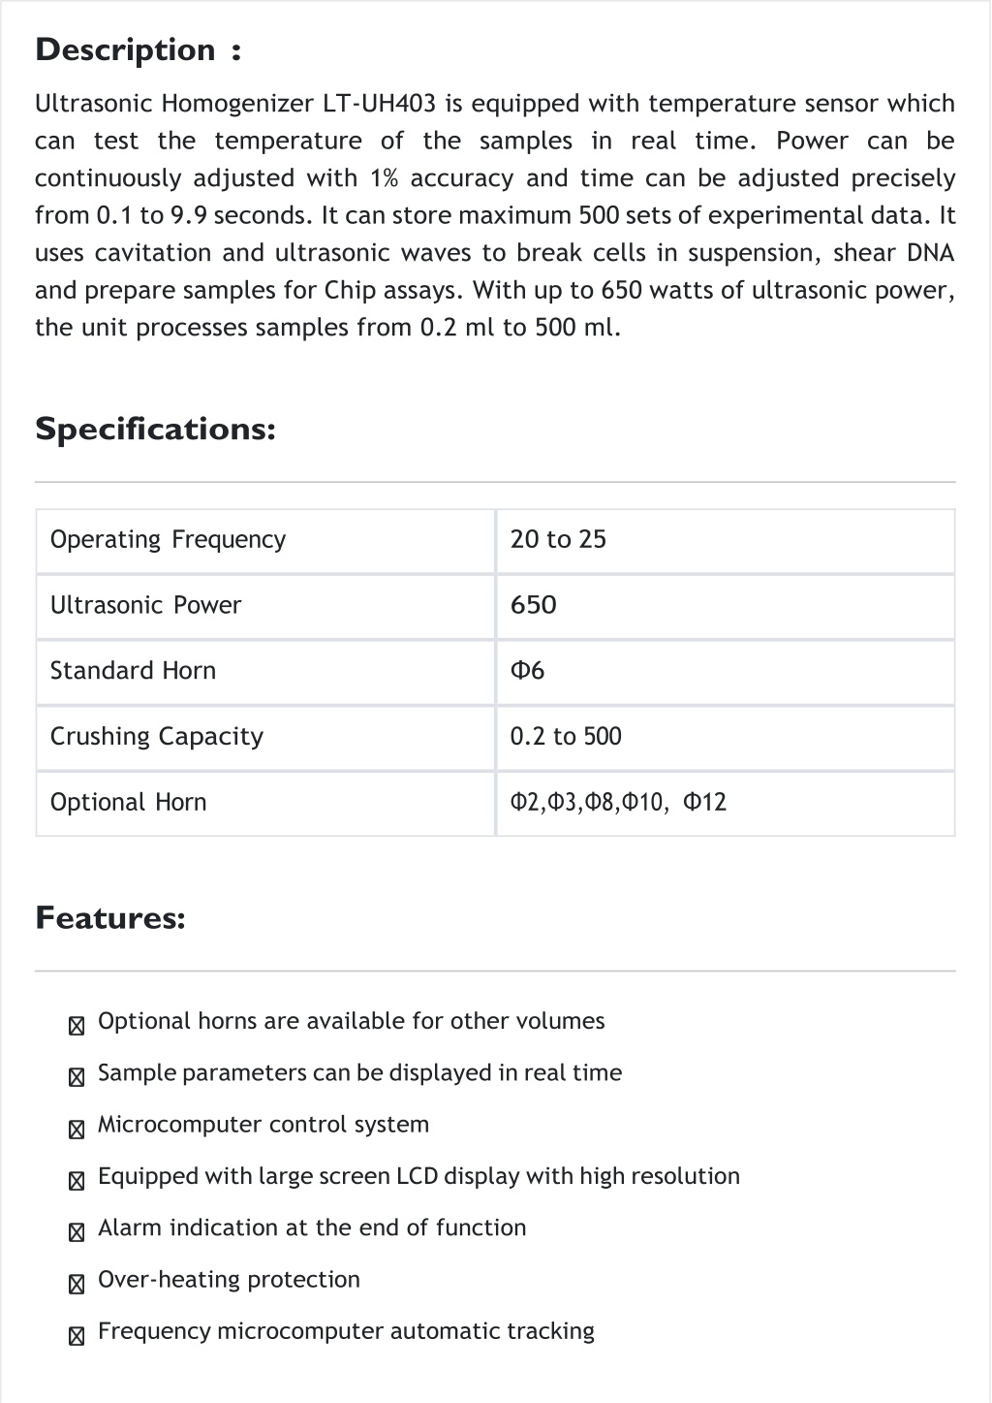Viewport: 992px width, 1403px height.
Task: Select the Operating Frequency table cell
Action: pos(265,541)
